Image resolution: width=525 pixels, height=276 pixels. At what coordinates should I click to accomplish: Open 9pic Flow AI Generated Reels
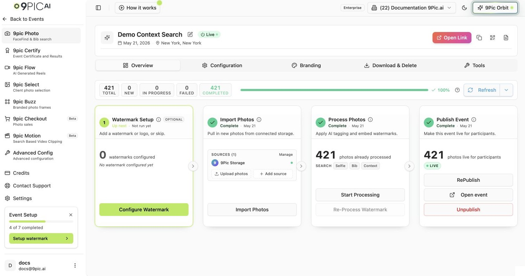[41, 70]
